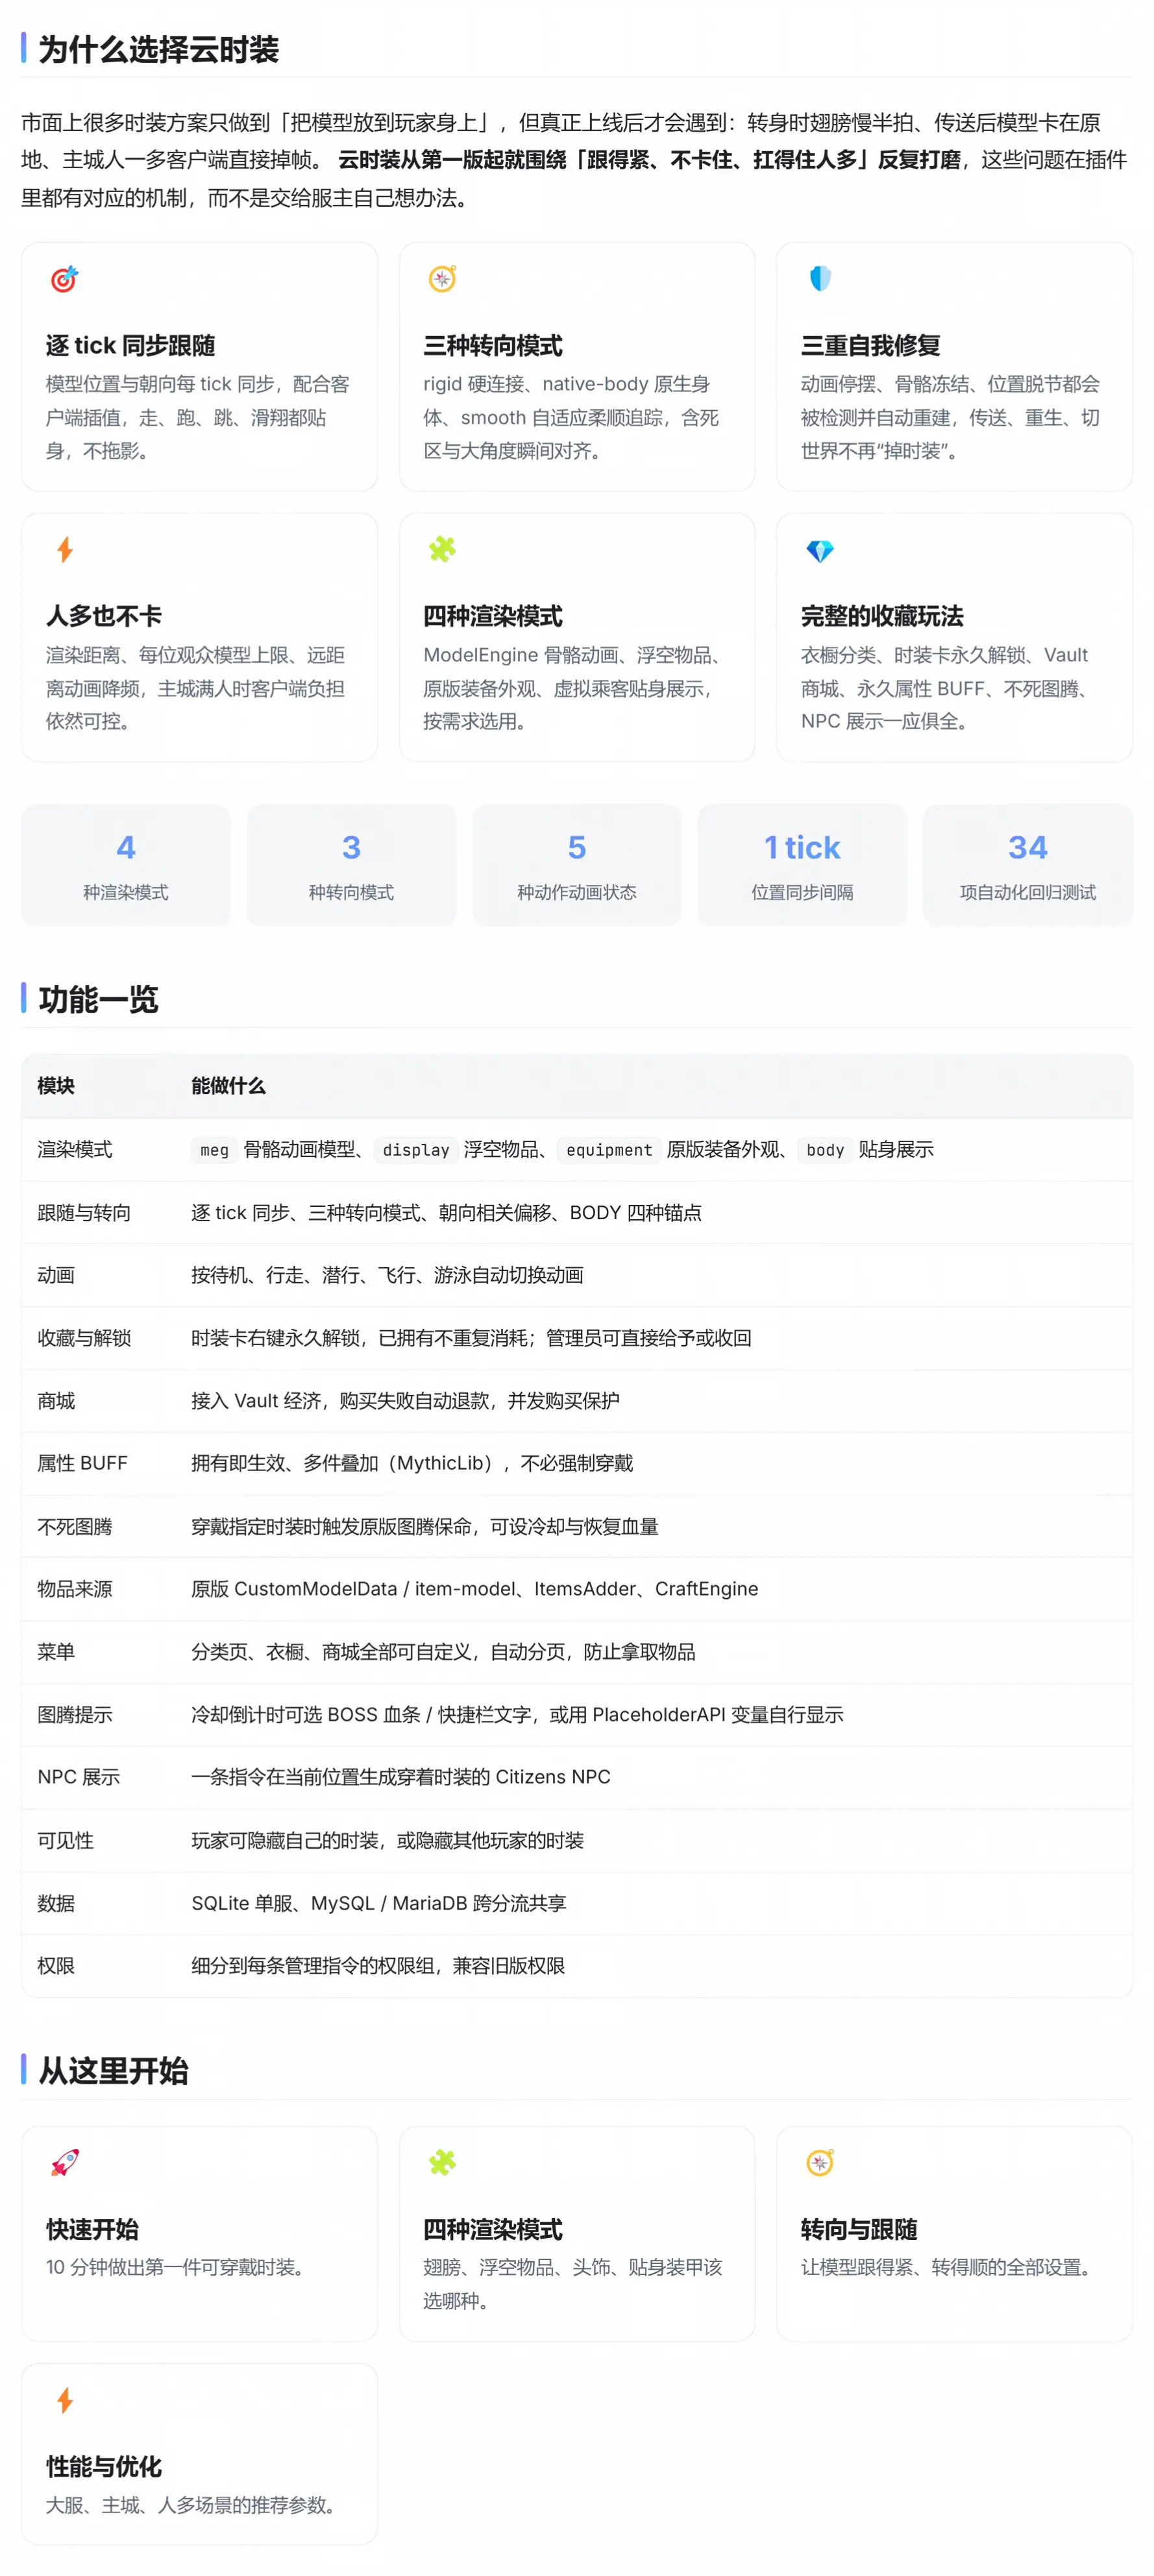
Task: Click the 功能一览 heading
Action: tap(99, 999)
